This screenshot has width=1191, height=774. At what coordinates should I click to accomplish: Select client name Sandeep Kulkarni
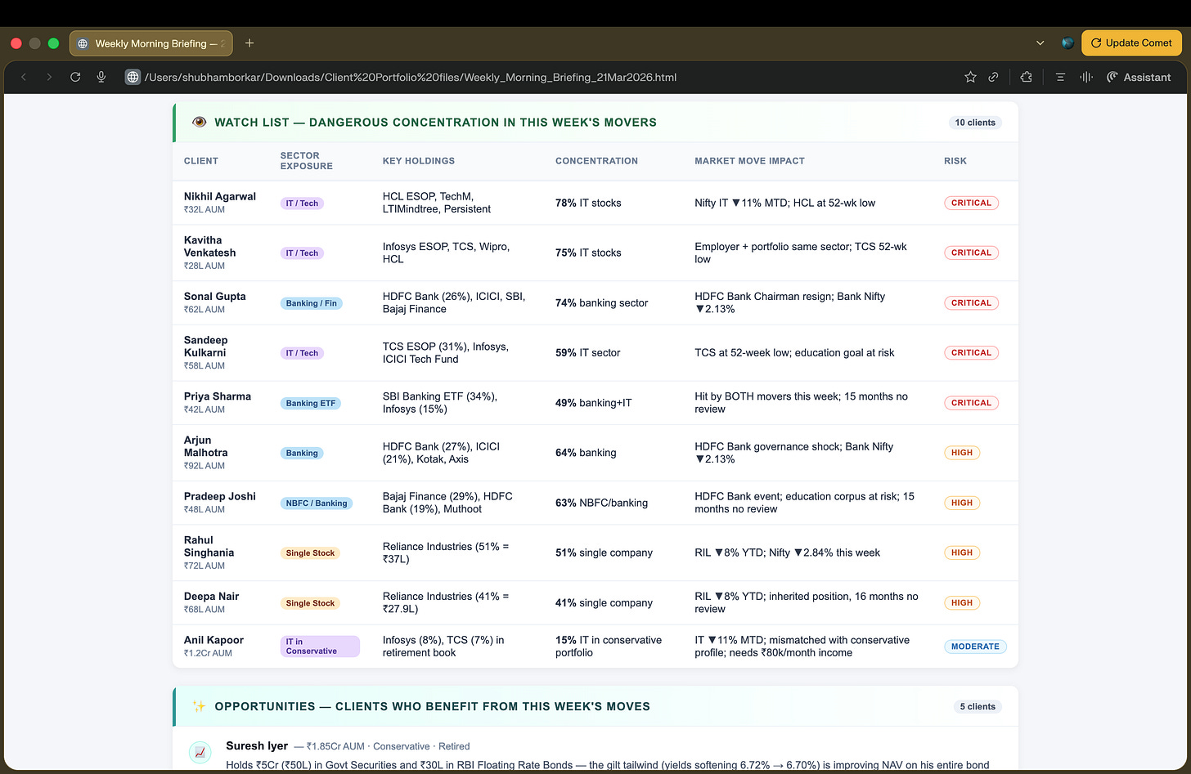tap(206, 347)
